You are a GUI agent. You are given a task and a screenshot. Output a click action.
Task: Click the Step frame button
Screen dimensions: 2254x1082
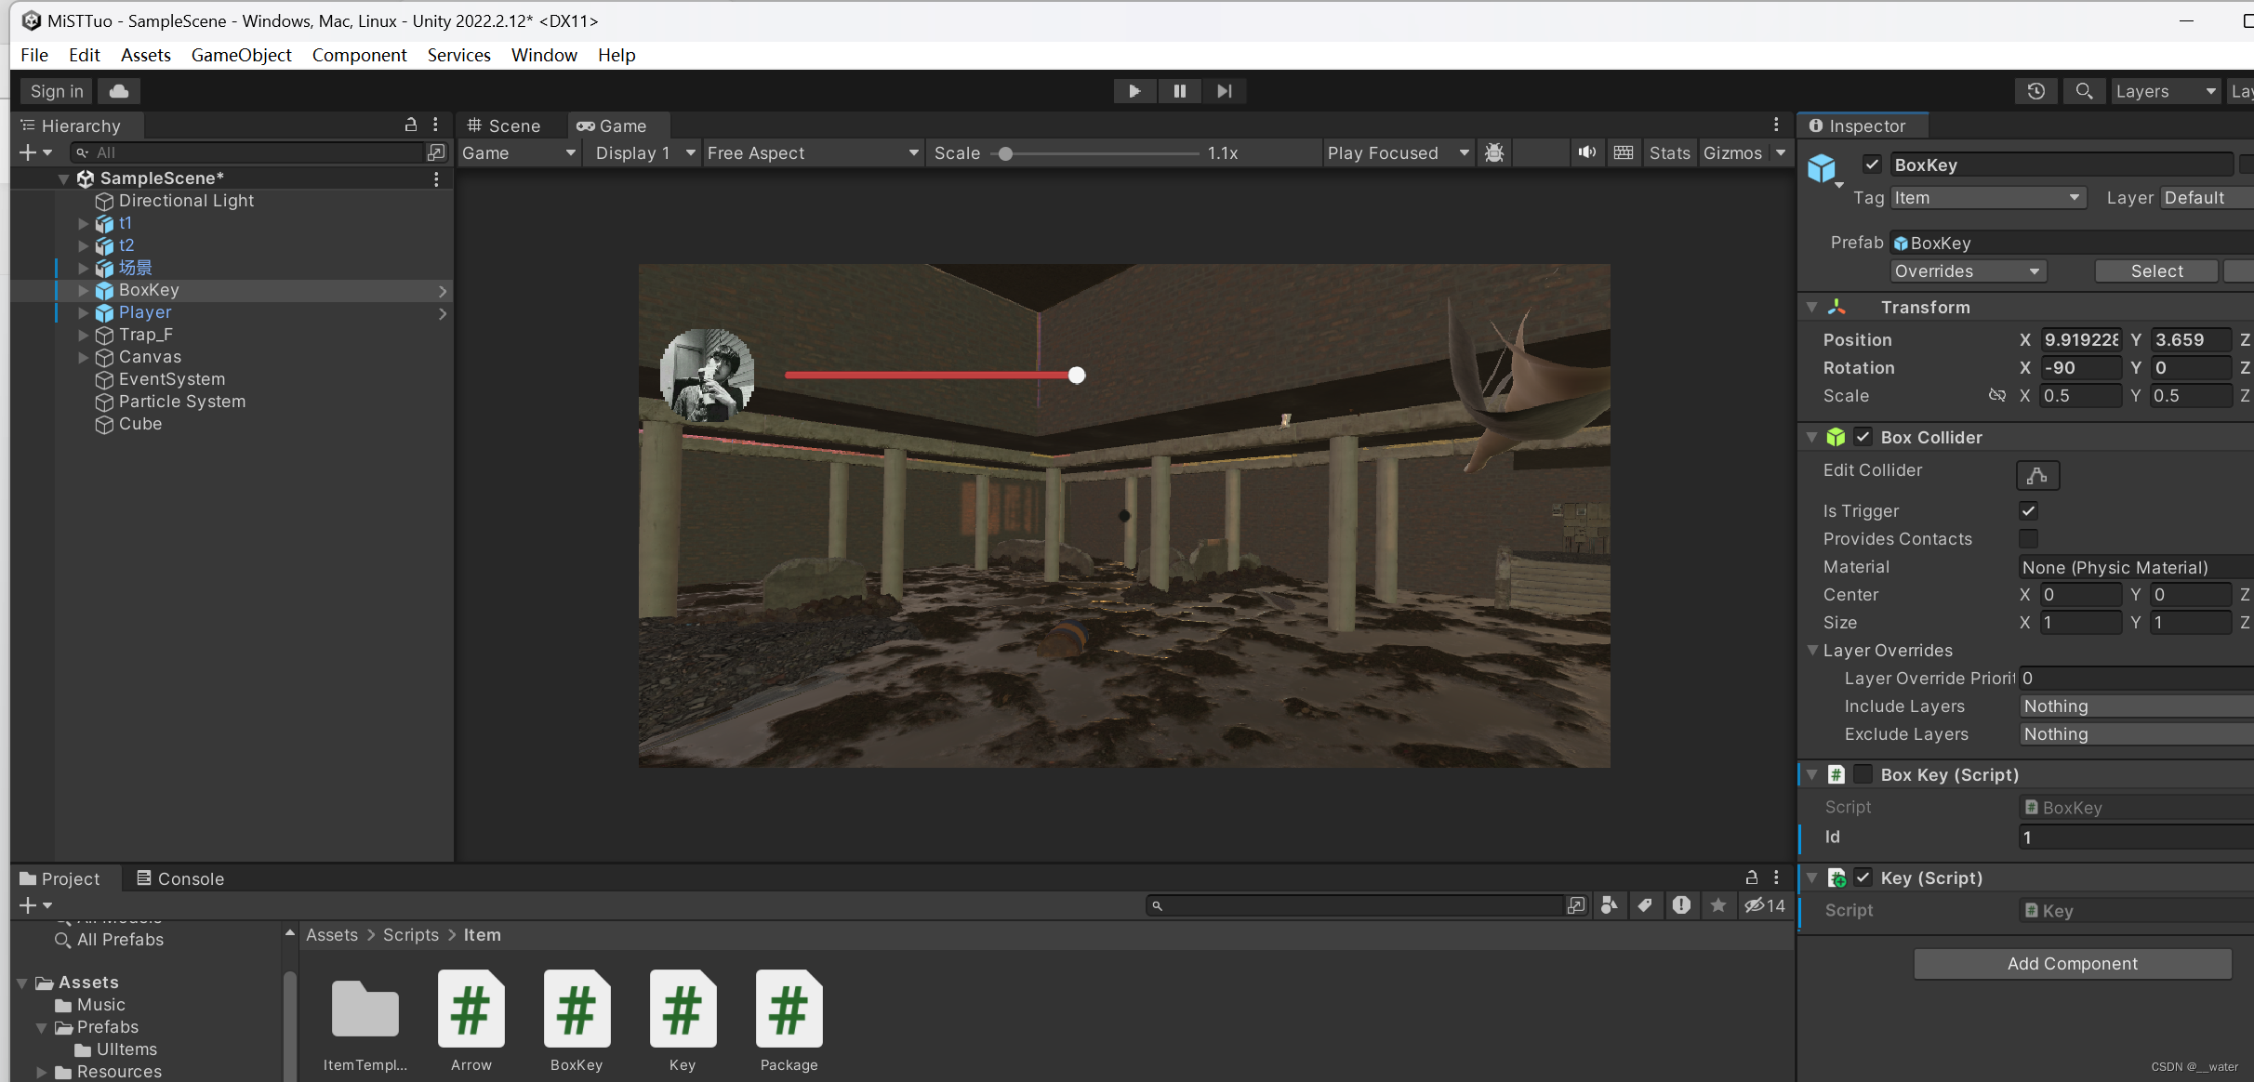(x=1224, y=91)
